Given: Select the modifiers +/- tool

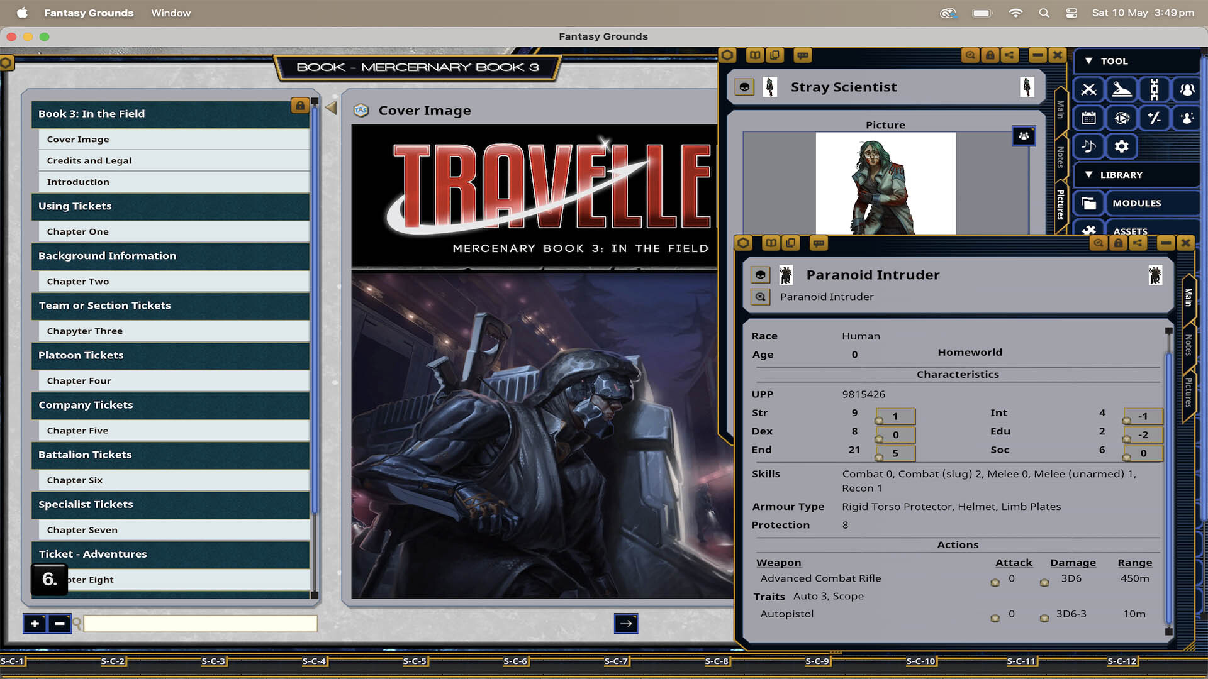Looking at the screenshot, I should [1154, 118].
